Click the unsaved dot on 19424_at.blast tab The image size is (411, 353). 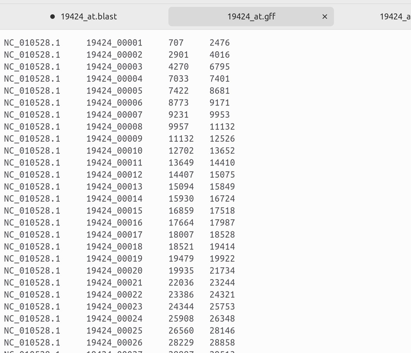(52, 17)
